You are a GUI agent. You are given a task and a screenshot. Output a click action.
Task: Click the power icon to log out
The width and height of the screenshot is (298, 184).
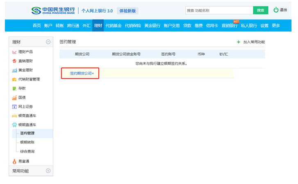[x=276, y=10]
